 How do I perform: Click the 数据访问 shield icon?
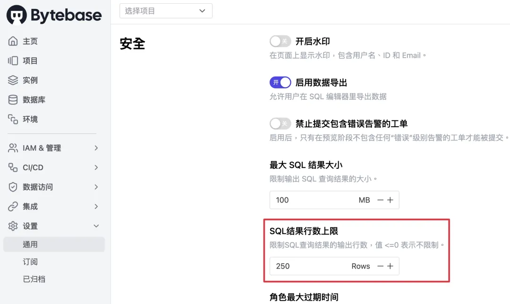[13, 187]
